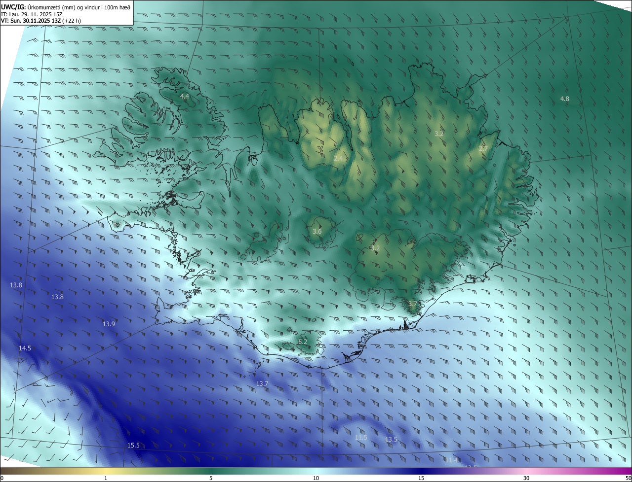Screen dimensions: 632x482
Task: Click the 3.2 value below the 3.6 label
Action: 375,248
